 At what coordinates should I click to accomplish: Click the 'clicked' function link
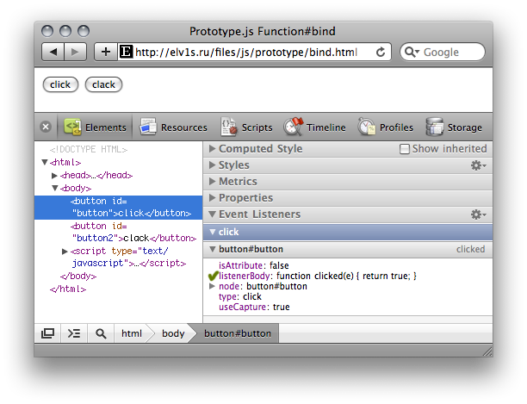[x=470, y=249]
